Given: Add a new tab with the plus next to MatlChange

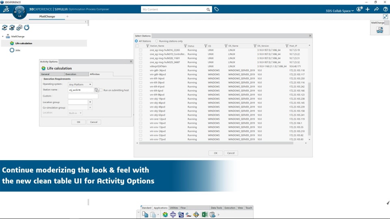Looking at the screenshot, I should [67, 16].
